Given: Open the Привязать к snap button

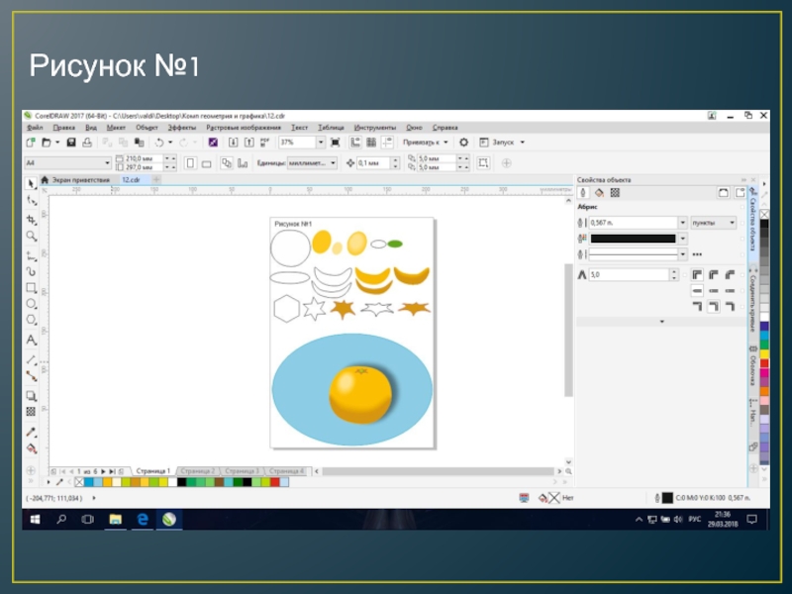Looking at the screenshot, I should [427, 143].
